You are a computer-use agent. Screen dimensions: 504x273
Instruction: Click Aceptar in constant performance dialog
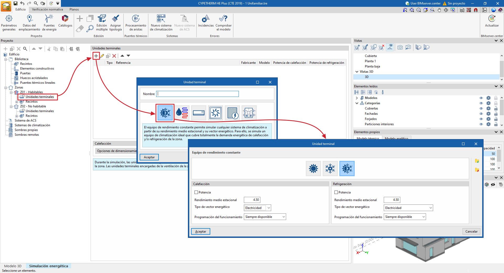coord(201,232)
